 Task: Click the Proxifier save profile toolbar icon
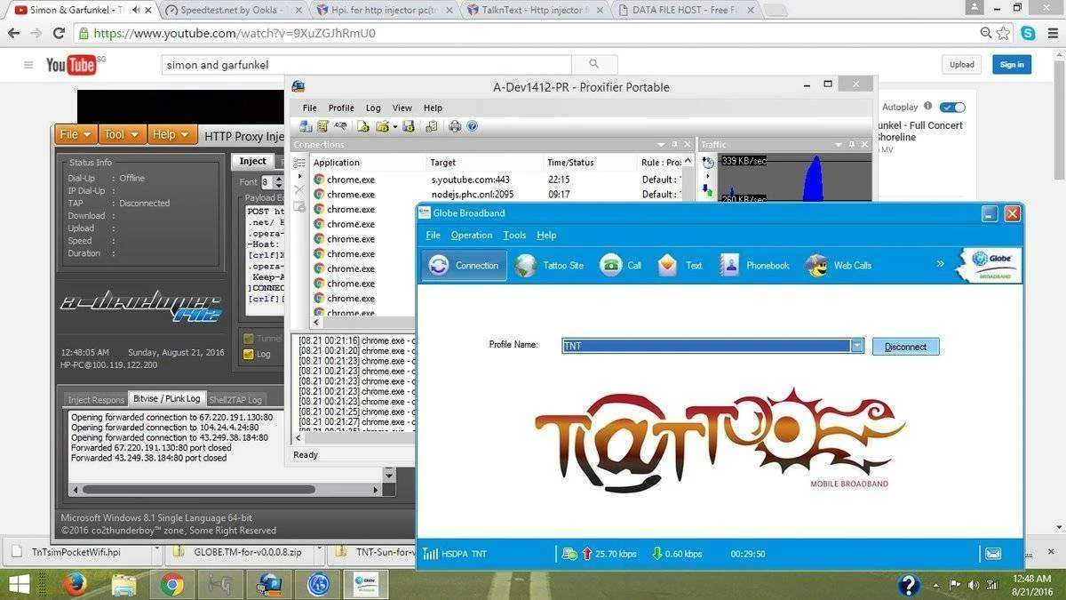[x=409, y=126]
